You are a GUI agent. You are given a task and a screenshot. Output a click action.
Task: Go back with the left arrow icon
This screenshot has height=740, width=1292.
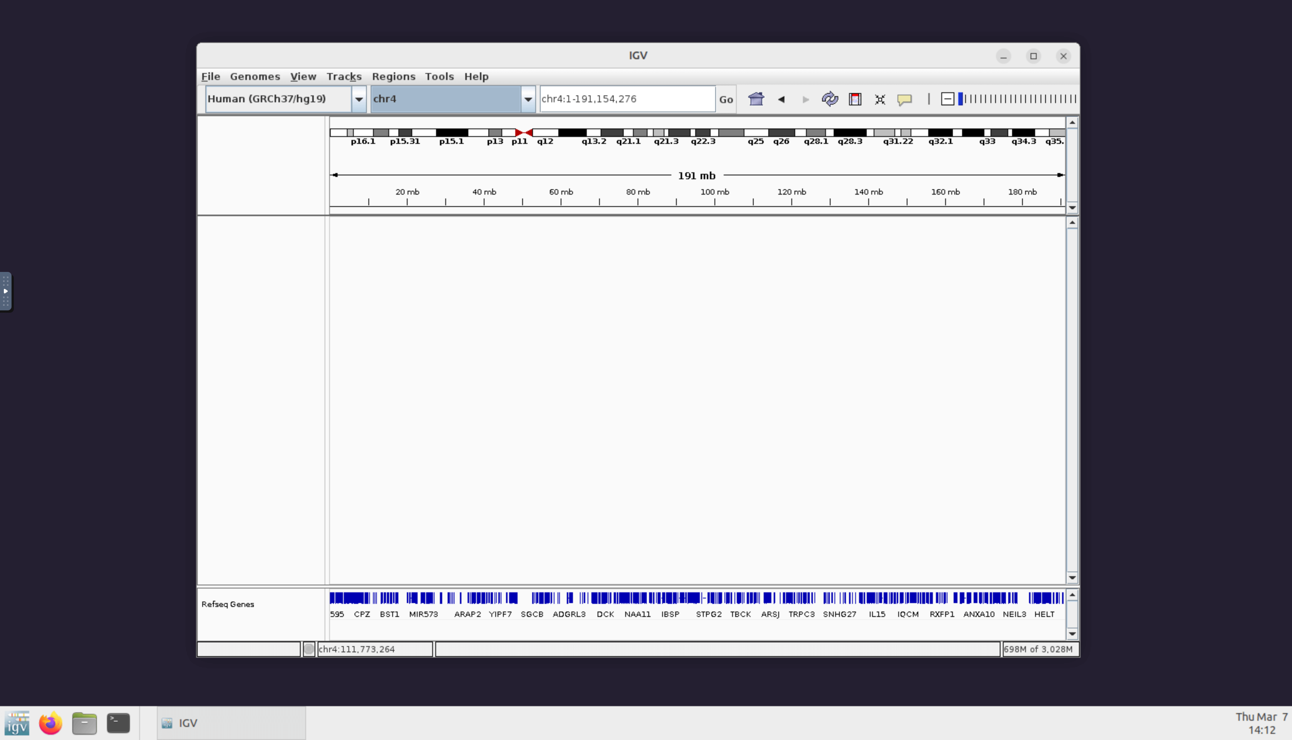pos(781,99)
